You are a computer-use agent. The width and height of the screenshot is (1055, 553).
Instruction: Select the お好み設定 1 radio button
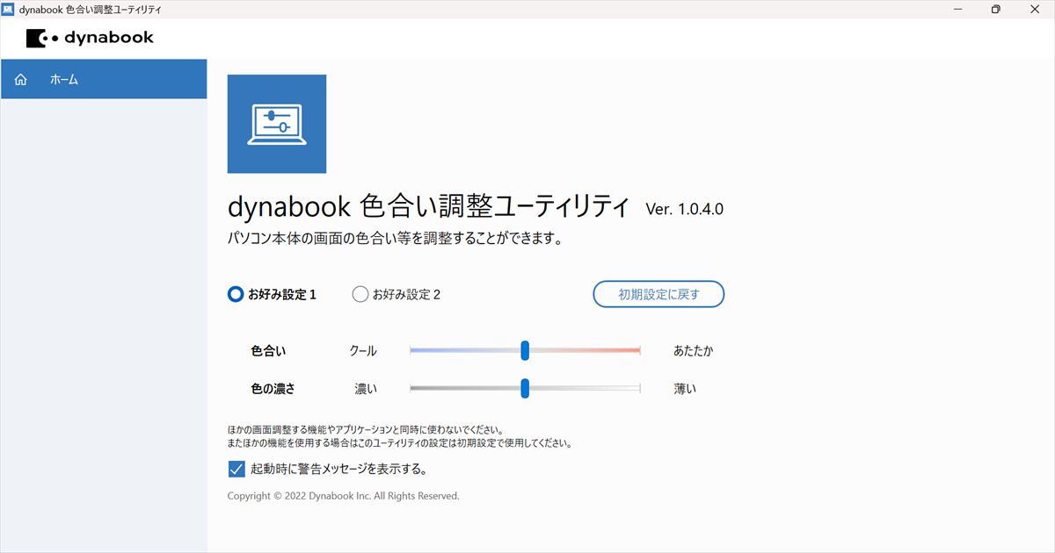pos(236,295)
